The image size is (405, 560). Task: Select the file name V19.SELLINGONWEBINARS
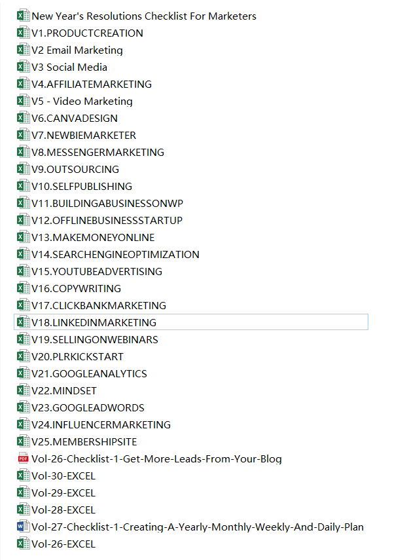(95, 340)
